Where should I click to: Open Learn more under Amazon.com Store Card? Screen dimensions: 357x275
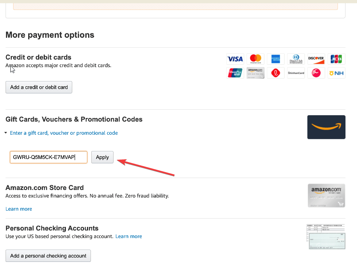[x=19, y=209]
